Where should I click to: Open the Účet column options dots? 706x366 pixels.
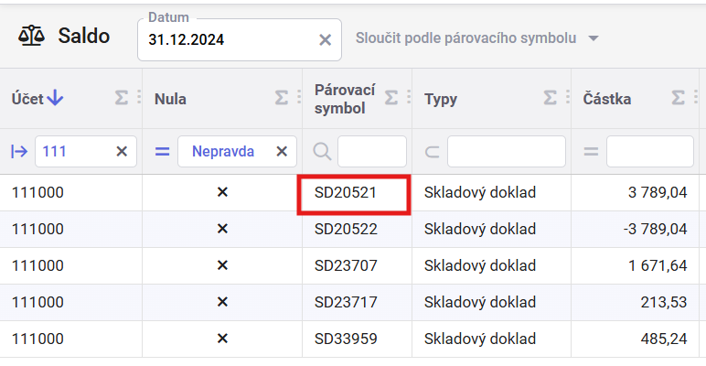139,97
